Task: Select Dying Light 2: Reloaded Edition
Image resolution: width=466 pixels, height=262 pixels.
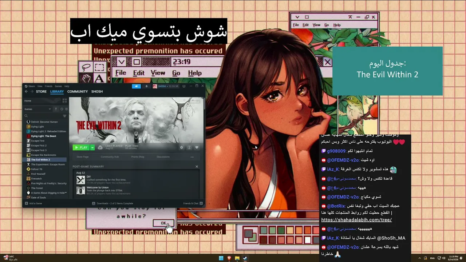Action: click(46, 131)
